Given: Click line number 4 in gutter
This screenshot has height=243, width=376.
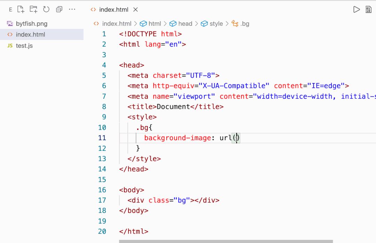Looking at the screenshot, I should coord(104,65).
